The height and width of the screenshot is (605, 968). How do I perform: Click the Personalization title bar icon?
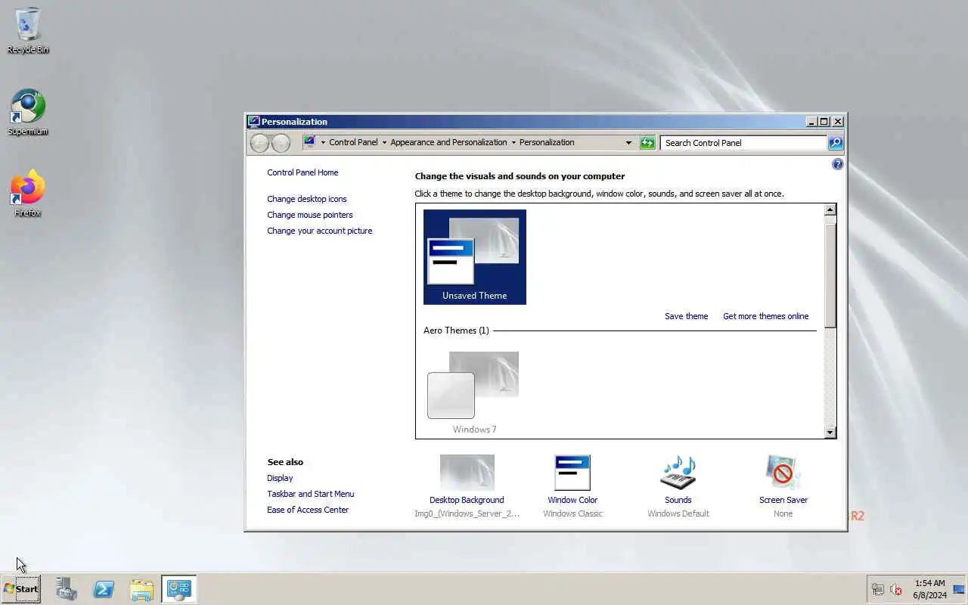pos(254,121)
